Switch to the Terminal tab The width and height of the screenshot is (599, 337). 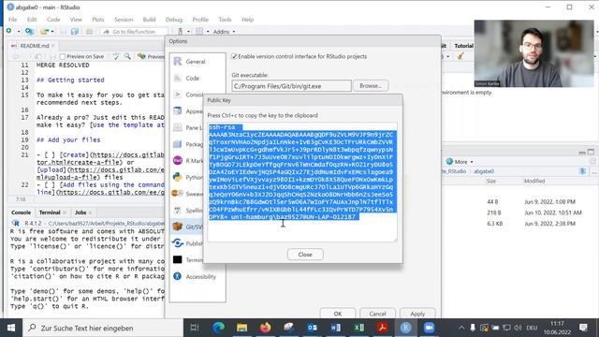50,212
